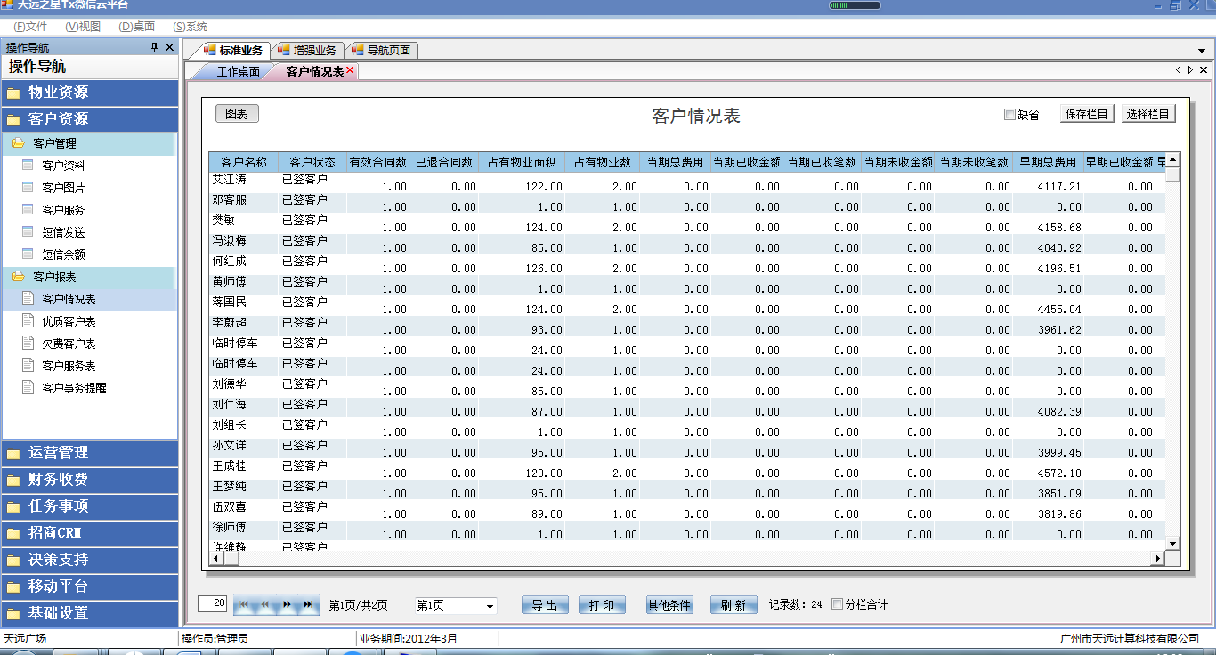Switch to the 增强业务 tab
The height and width of the screenshot is (655, 1216).
click(307, 50)
